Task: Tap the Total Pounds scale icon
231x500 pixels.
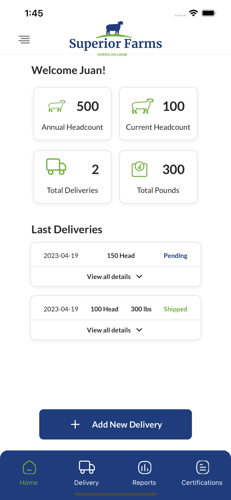Action: click(139, 169)
